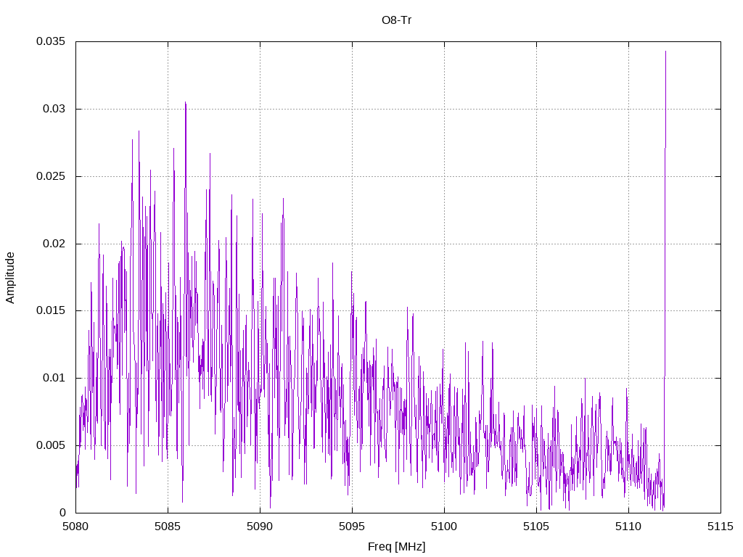Click y-axis tick label 0.005
This screenshot has height=557, width=743.
(51, 445)
